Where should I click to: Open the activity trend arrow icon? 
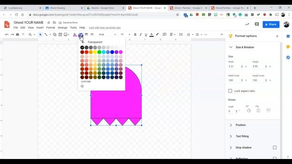click(247, 24)
